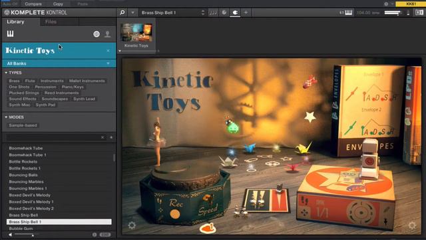Image resolution: width=426 pixels, height=240 pixels.
Task: Select the Mallet Instruments type tag
Action: pos(87,81)
